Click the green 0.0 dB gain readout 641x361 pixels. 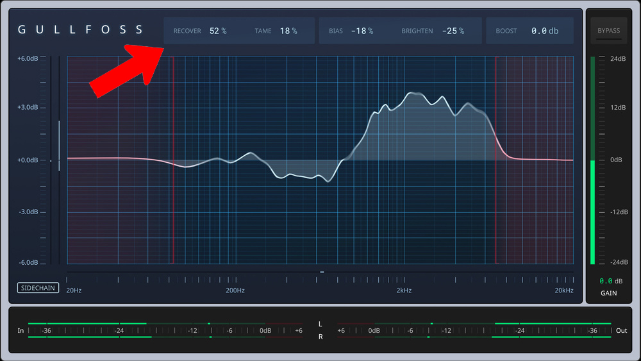611,281
